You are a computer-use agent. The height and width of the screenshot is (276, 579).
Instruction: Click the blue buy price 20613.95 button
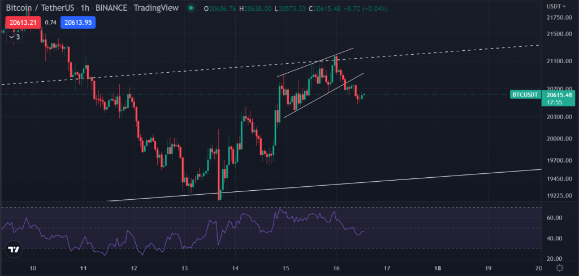click(77, 23)
